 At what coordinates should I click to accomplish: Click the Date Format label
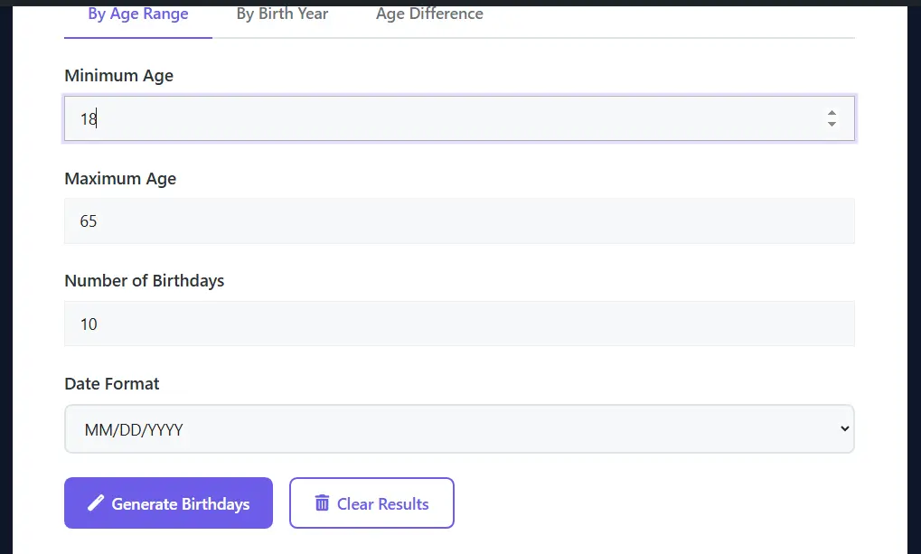pos(111,383)
